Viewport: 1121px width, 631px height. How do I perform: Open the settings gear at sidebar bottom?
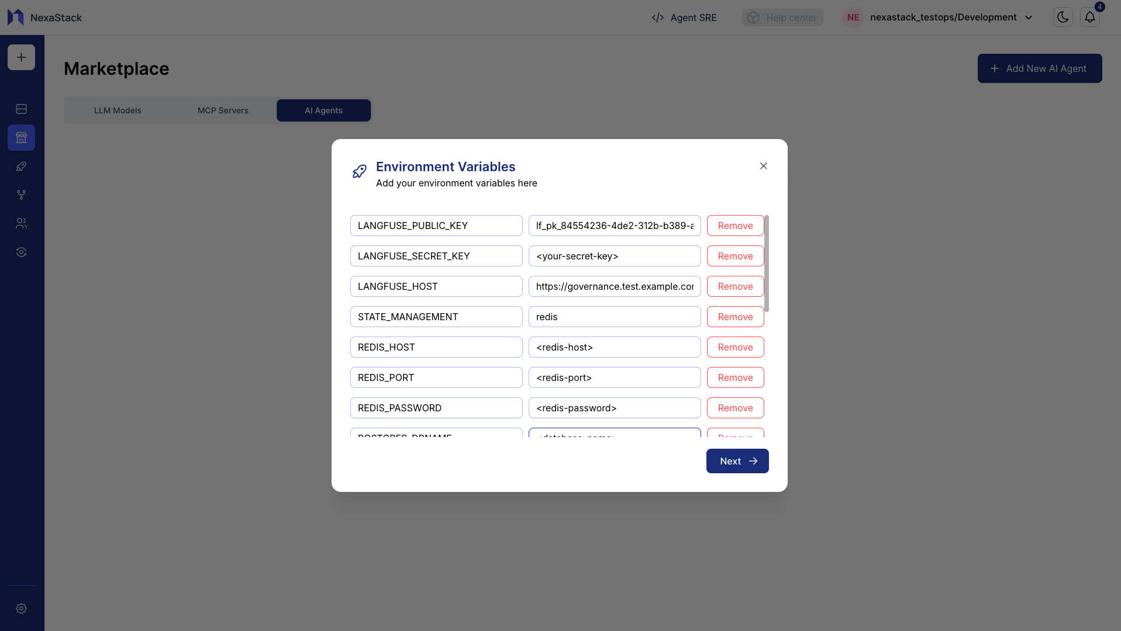pyautogui.click(x=21, y=608)
